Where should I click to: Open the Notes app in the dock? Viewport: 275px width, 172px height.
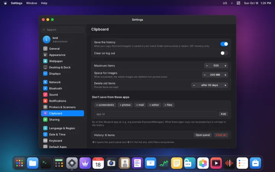pos(177,163)
